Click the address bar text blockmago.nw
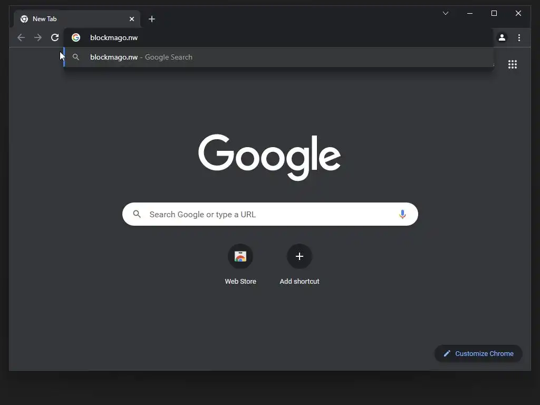Viewport: 540px width, 405px height. tap(114, 37)
